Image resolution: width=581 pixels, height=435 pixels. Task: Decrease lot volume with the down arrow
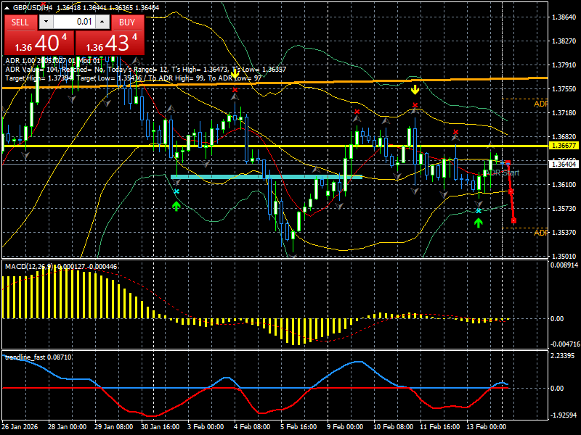46,22
